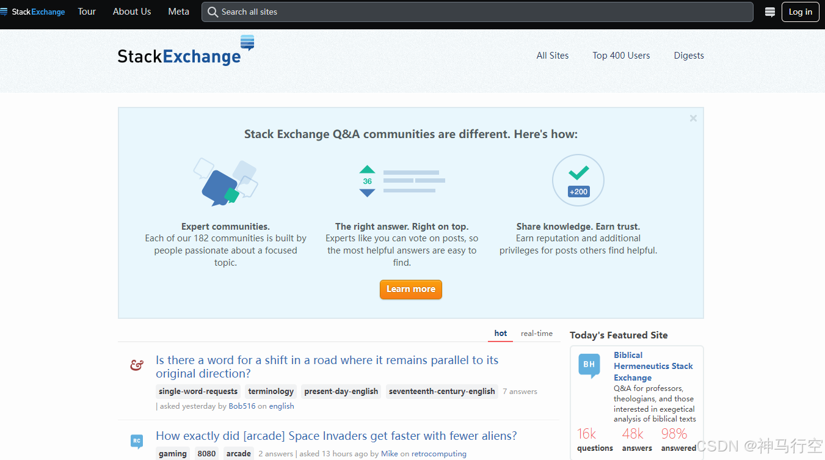This screenshot has width=825, height=460.
Task: Click the 16k questions stat
Action: click(595, 440)
